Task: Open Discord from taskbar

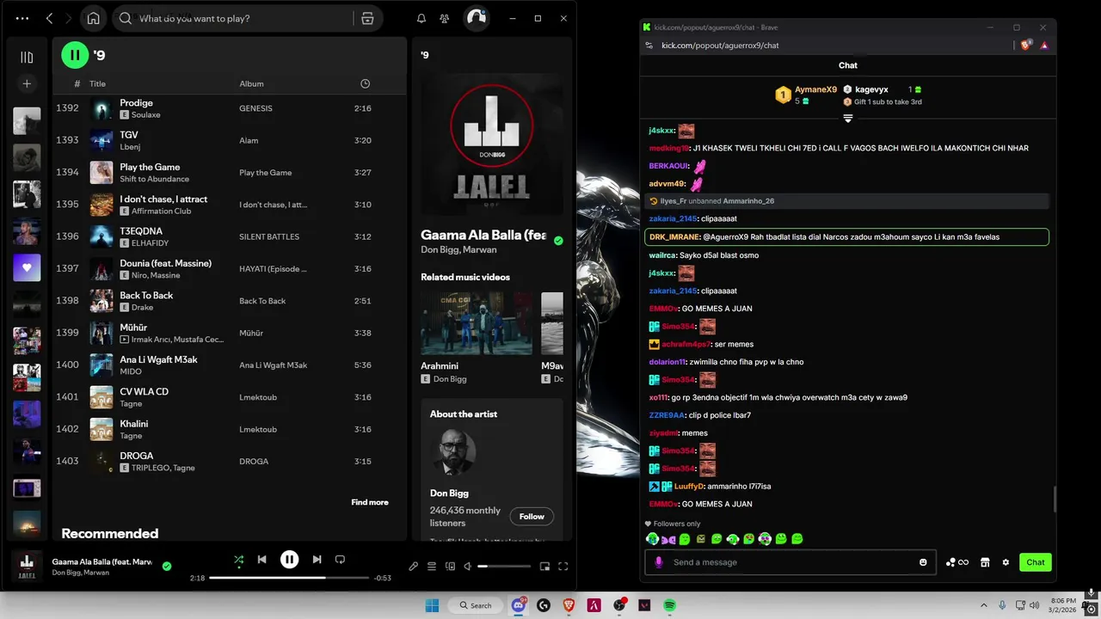Action: click(x=518, y=605)
